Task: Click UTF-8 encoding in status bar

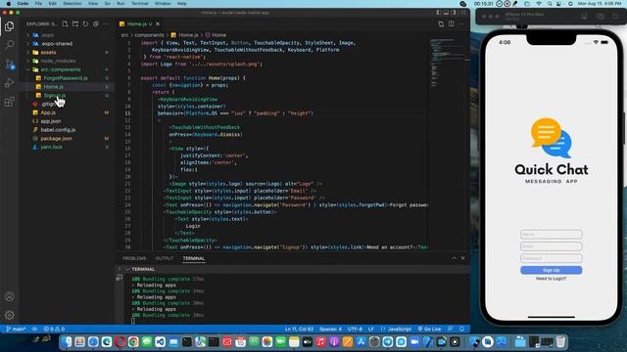Action: 355,330
